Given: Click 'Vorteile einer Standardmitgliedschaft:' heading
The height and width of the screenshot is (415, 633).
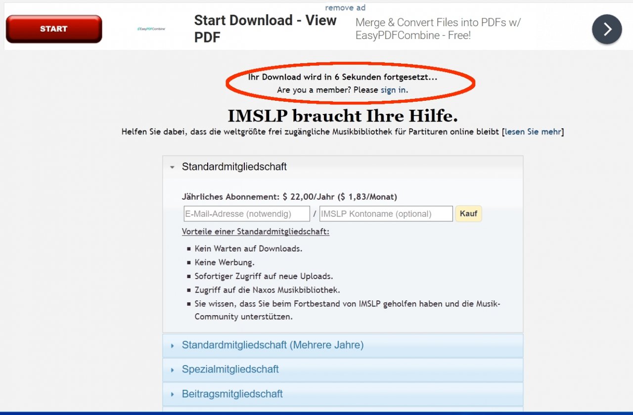Looking at the screenshot, I should click(256, 231).
